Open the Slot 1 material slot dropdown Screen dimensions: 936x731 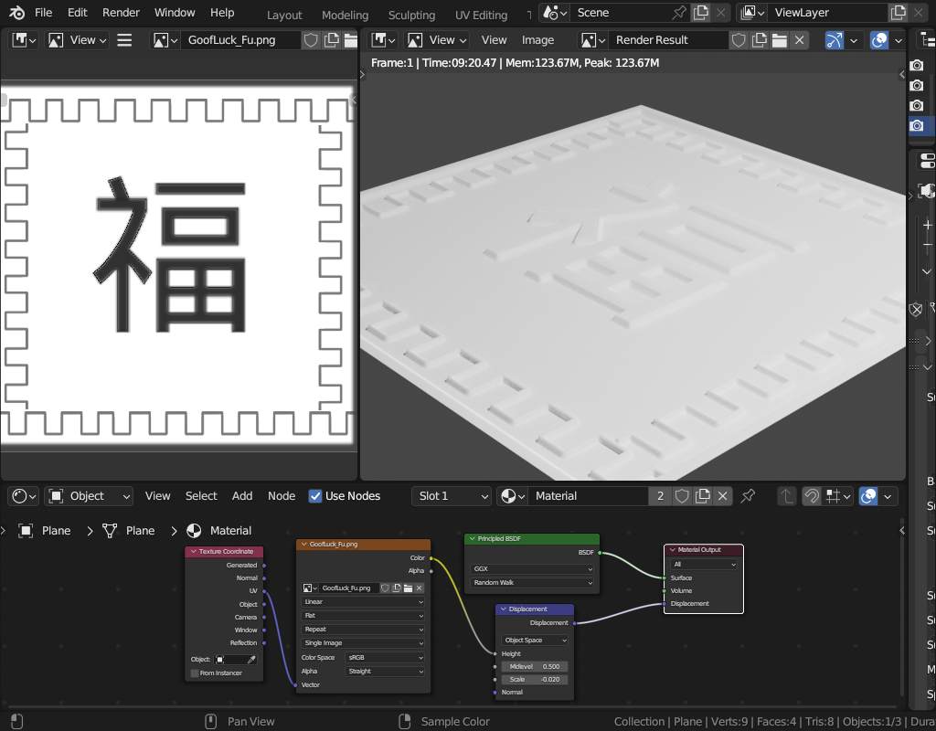coord(451,496)
